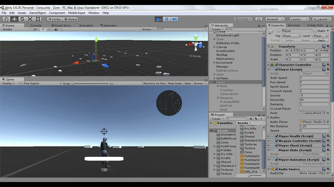Toggle Player Shoot enabled checkbox
Viewport: 334px width, 187px height.
(277, 145)
